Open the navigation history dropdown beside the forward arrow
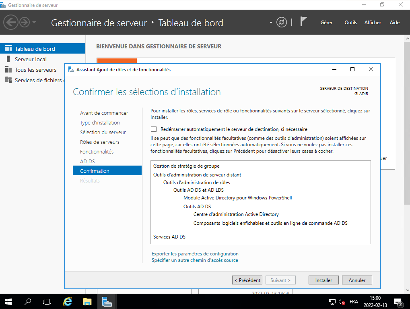Image resolution: width=410 pixels, height=309 pixels. (x=34, y=22)
